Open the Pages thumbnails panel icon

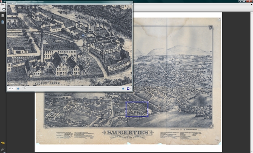point(3,15)
